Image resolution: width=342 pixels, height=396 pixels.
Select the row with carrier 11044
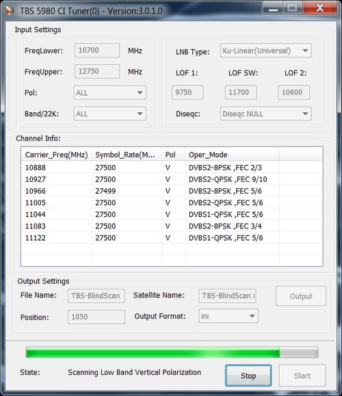(172, 215)
